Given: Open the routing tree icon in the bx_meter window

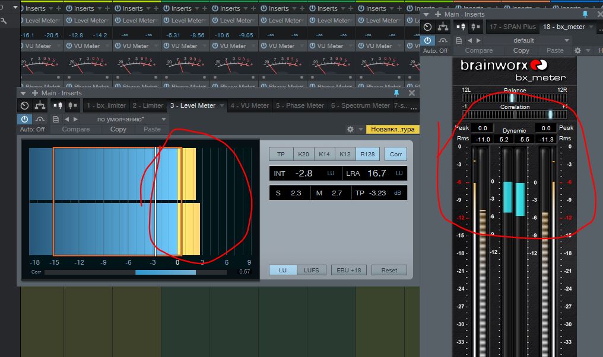Looking at the screenshot, I should (443, 27).
